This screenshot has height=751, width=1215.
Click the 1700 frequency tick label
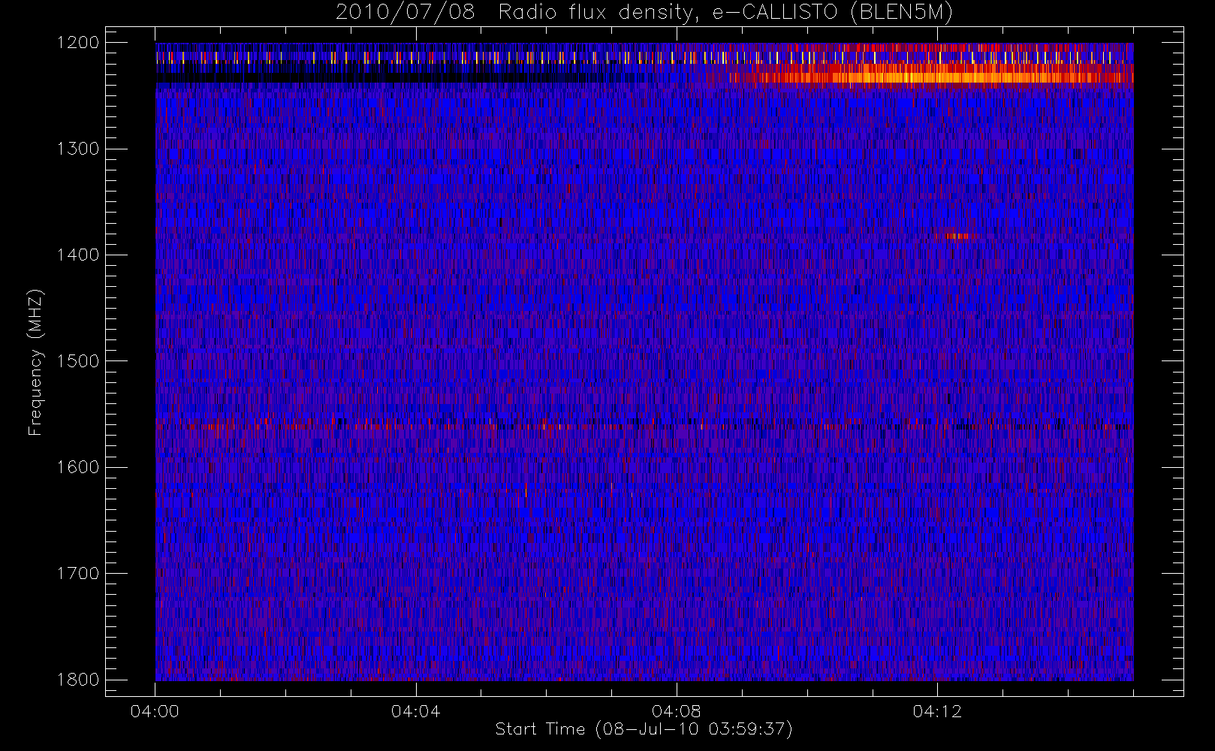pyautogui.click(x=78, y=573)
